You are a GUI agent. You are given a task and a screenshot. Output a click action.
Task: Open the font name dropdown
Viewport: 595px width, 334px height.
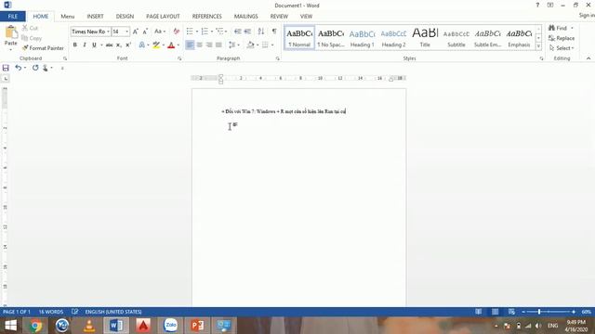tap(108, 32)
